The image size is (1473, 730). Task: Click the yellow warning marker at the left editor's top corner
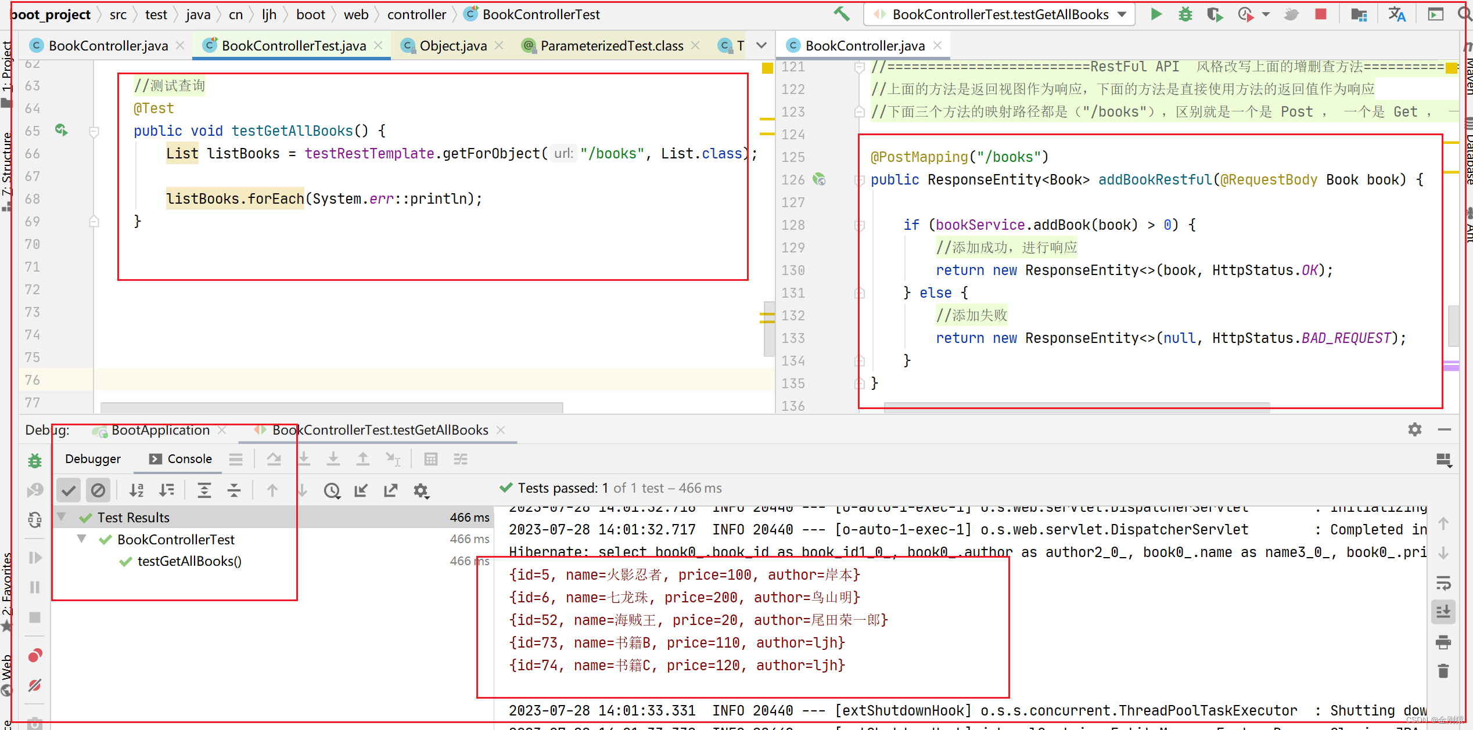[767, 68]
